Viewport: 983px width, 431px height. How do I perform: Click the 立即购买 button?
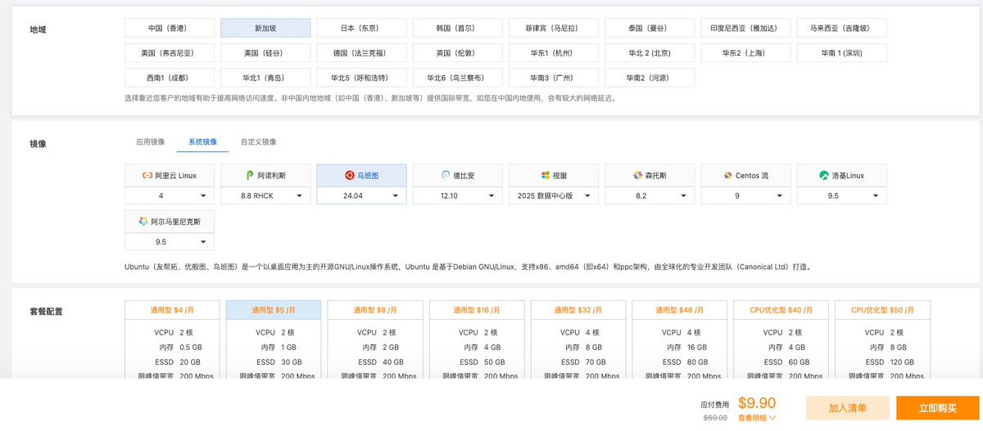point(937,408)
